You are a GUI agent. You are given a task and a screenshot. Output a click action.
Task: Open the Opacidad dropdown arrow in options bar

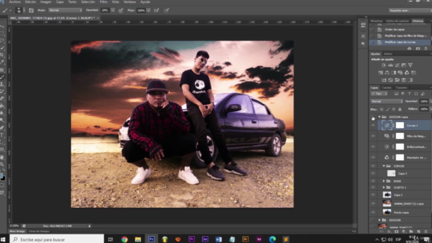(113, 10)
